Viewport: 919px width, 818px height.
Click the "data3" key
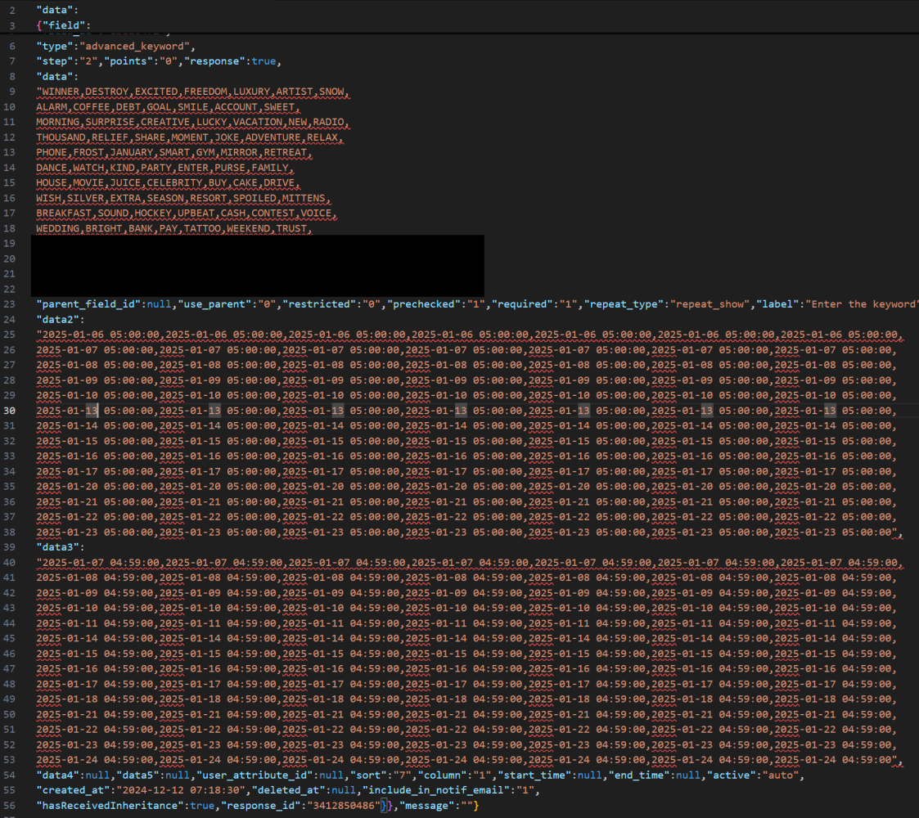[x=57, y=546]
